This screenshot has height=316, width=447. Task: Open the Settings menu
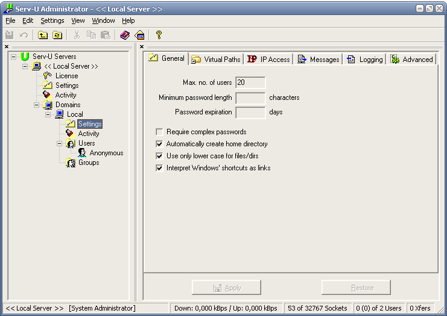[52, 20]
